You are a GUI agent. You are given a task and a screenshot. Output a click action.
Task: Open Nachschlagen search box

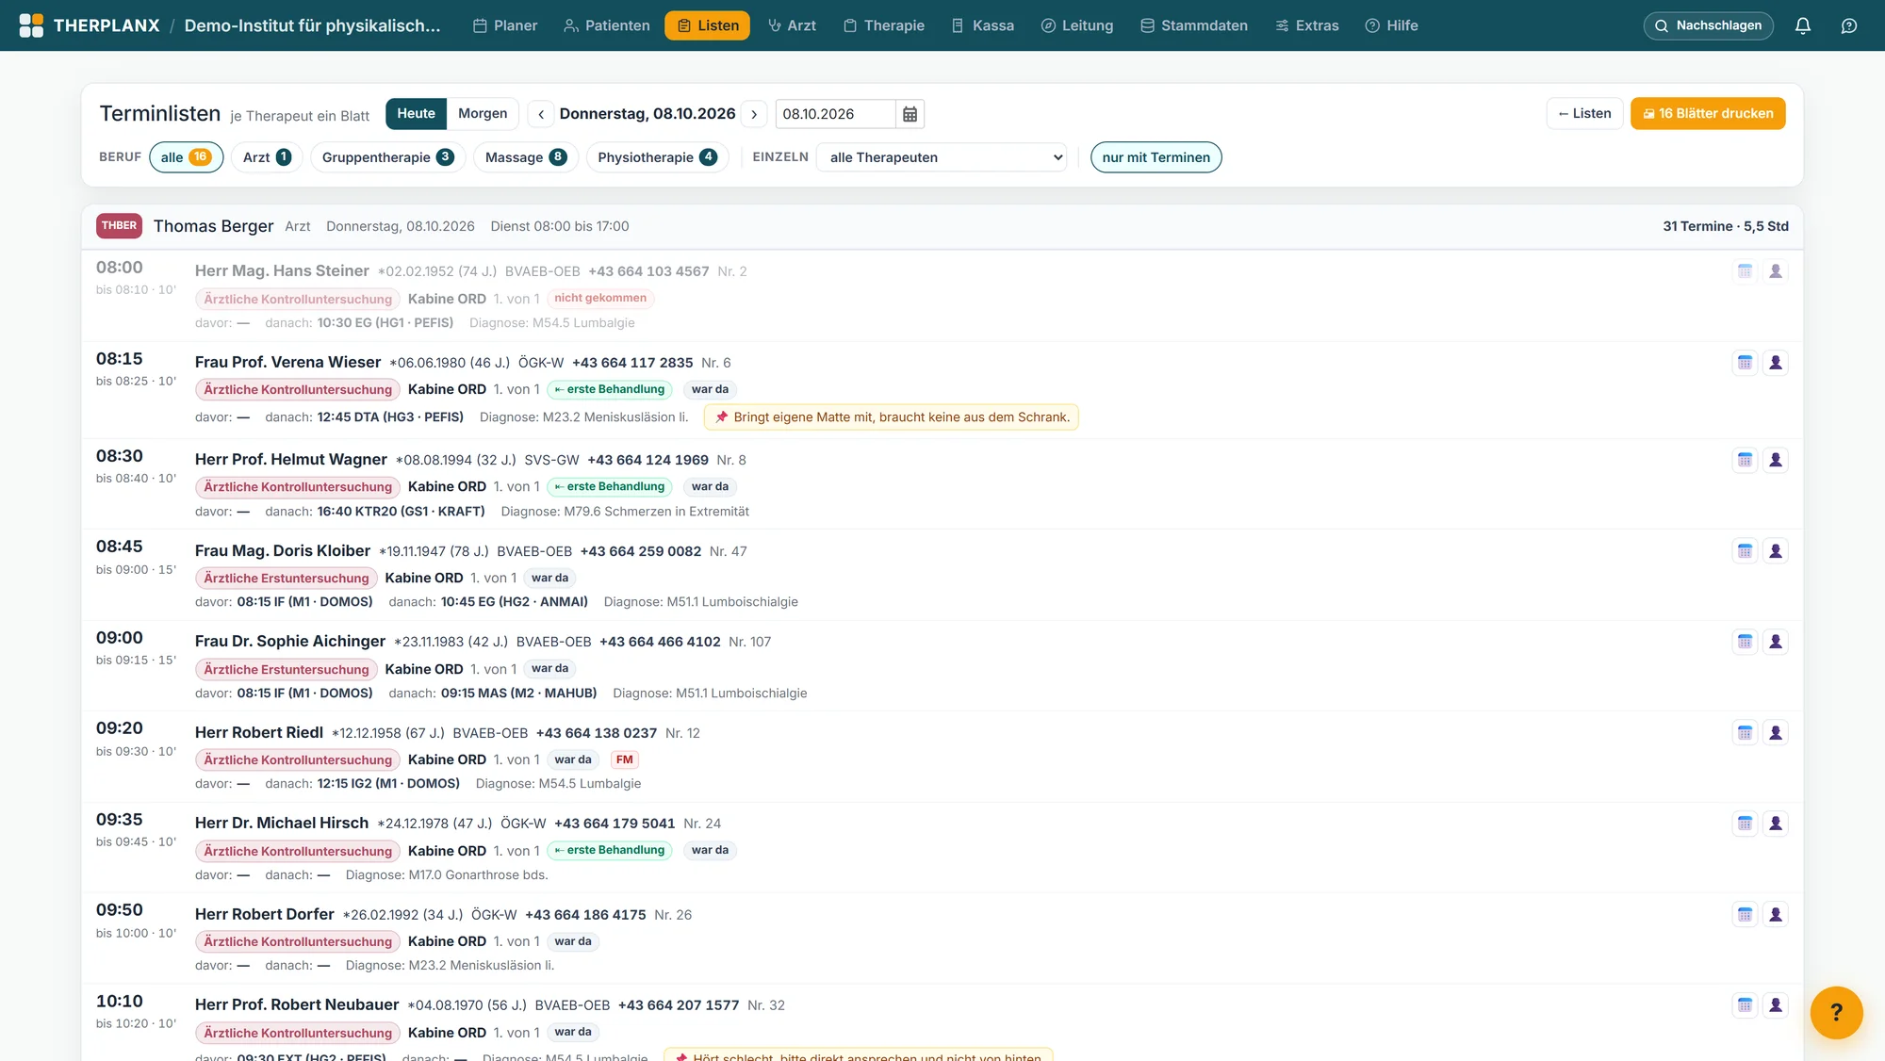pos(1708,25)
